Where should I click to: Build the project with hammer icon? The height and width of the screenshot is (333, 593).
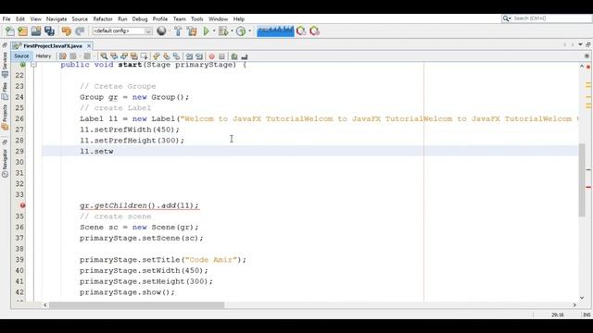pos(178,31)
